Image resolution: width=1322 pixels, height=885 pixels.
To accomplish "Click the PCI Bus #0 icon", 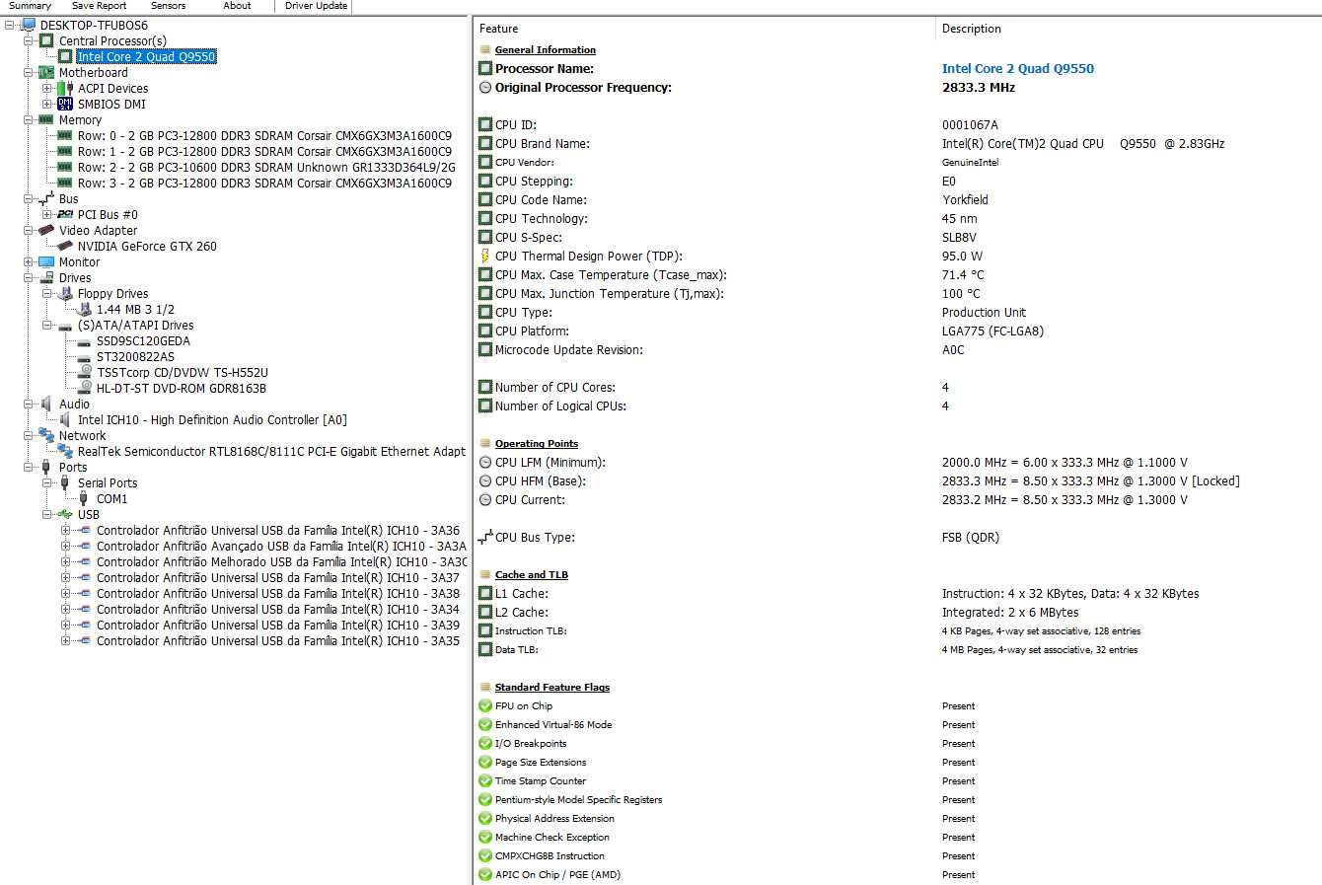I will click(x=65, y=215).
